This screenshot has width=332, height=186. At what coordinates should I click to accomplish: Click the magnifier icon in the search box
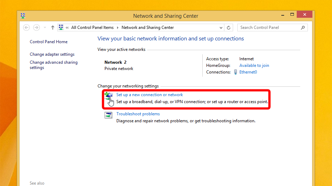pyautogui.click(x=303, y=28)
